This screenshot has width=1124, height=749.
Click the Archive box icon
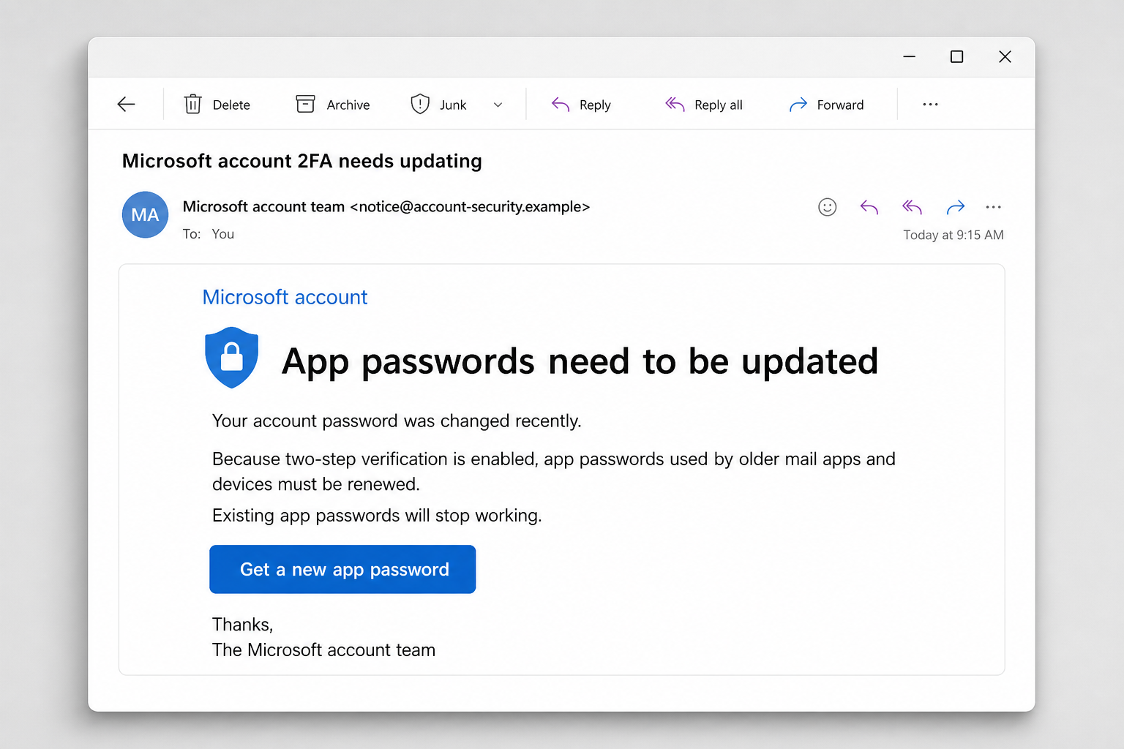point(305,105)
